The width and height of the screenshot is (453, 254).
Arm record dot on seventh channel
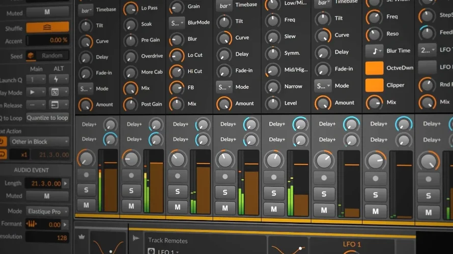pos(375,179)
